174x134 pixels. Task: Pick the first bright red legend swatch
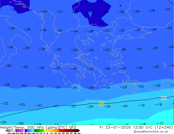click(60, 130)
